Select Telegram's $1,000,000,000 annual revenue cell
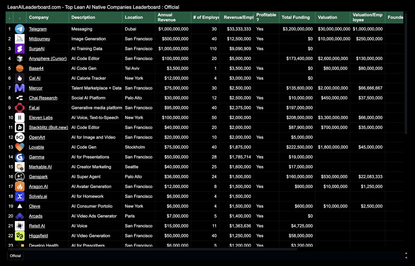The height and width of the screenshot is (266, 415). 173,29
